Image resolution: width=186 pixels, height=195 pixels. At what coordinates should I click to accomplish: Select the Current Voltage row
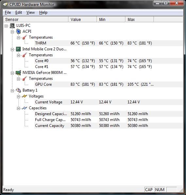(x=108, y=102)
